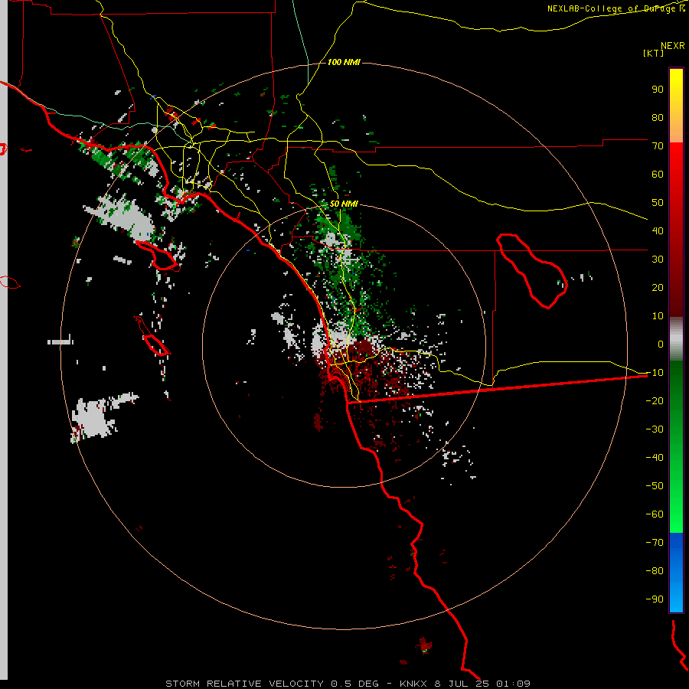This screenshot has width=689, height=689.
Task: Click the -80 tick label on velocity scale
Action: click(x=655, y=571)
